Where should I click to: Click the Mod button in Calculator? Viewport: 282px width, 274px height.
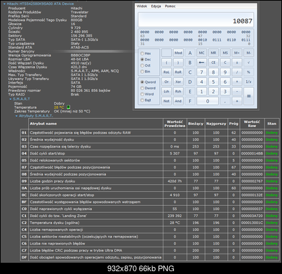coord(178,53)
